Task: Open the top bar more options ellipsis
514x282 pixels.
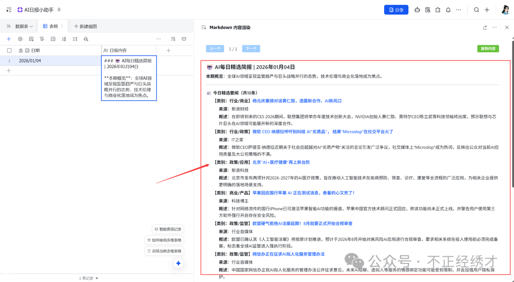Action: tap(459, 10)
